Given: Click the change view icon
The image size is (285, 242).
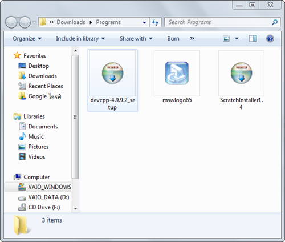Looking at the screenshot, I should point(226,39).
